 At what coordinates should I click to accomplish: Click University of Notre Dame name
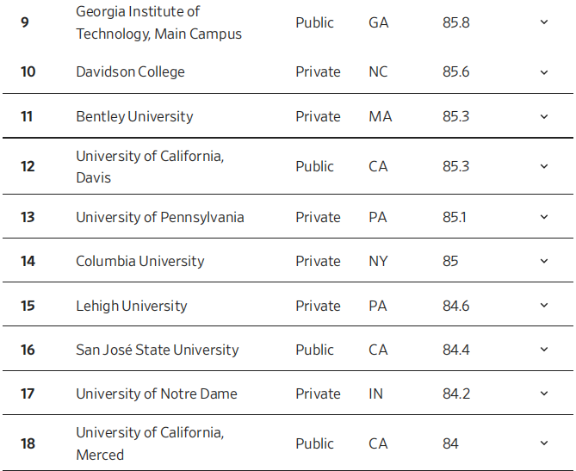[157, 394]
